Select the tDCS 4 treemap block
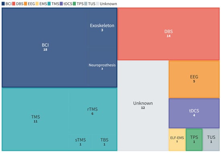The width and height of the screenshot is (221, 153). click(194, 113)
